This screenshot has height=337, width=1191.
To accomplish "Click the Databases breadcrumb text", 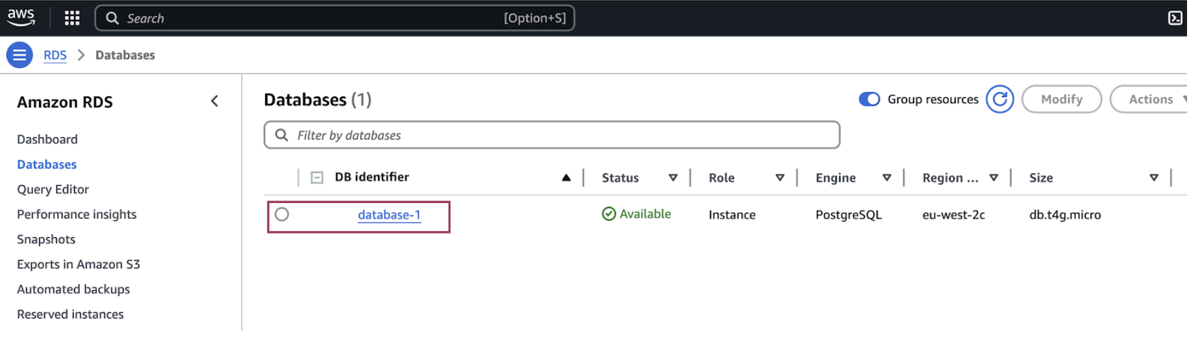I will (x=125, y=55).
